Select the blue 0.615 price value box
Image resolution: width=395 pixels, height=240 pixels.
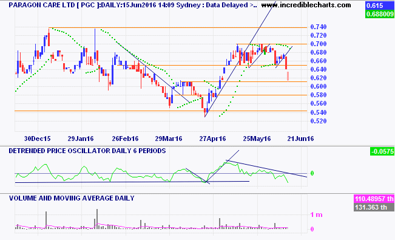[x=379, y=5]
